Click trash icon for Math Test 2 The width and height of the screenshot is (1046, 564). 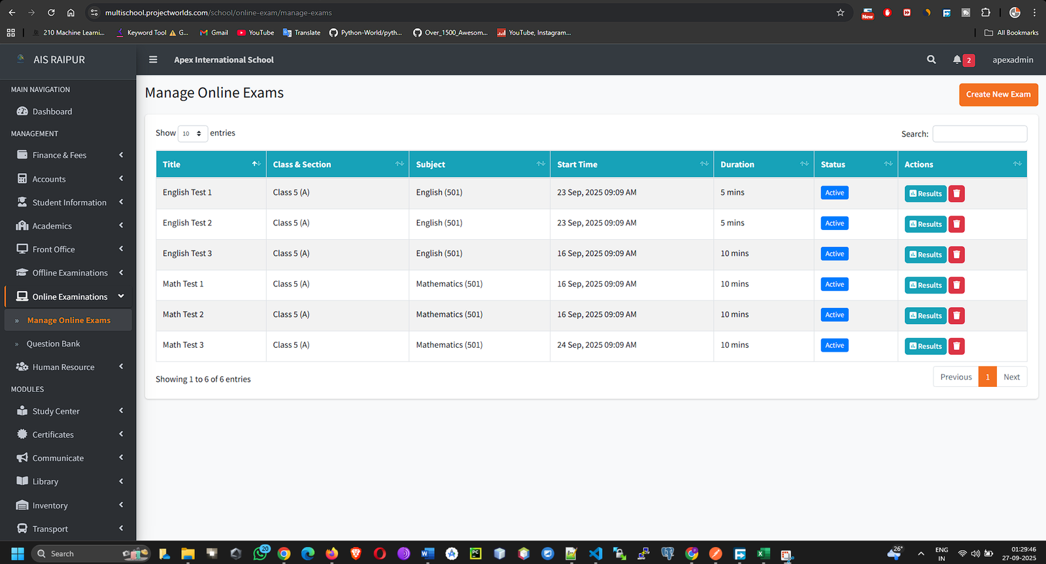click(956, 316)
